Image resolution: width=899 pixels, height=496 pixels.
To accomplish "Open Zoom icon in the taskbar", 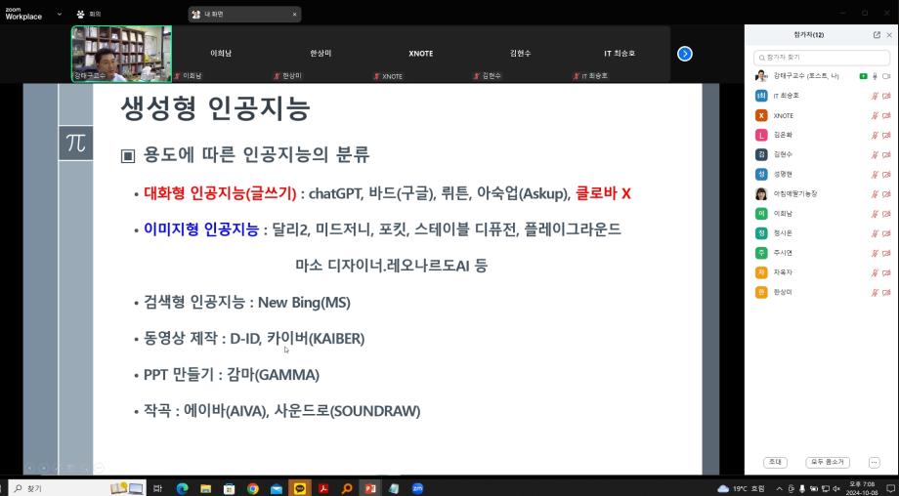I will pos(417,488).
